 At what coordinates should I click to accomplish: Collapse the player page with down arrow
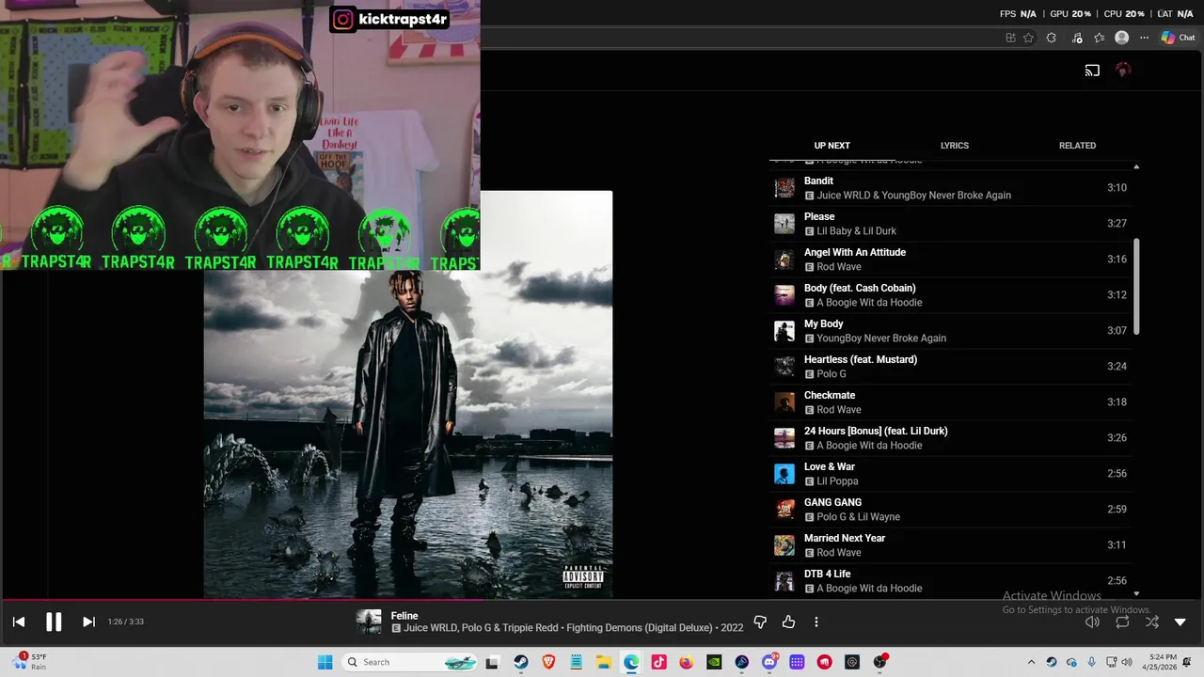[x=1180, y=622]
